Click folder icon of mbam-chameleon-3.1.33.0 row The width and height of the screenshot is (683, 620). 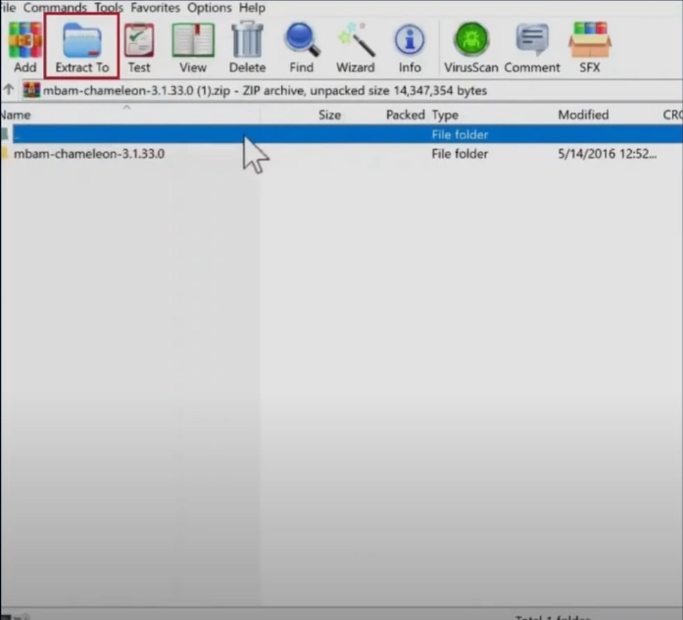point(4,153)
